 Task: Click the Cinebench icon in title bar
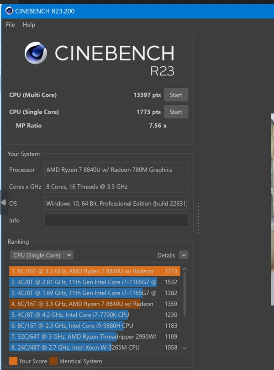[9, 11]
